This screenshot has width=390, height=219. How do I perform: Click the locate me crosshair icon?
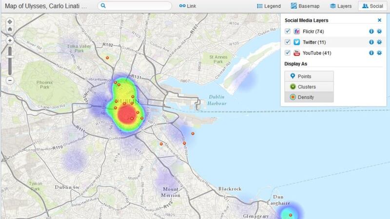(10, 22)
